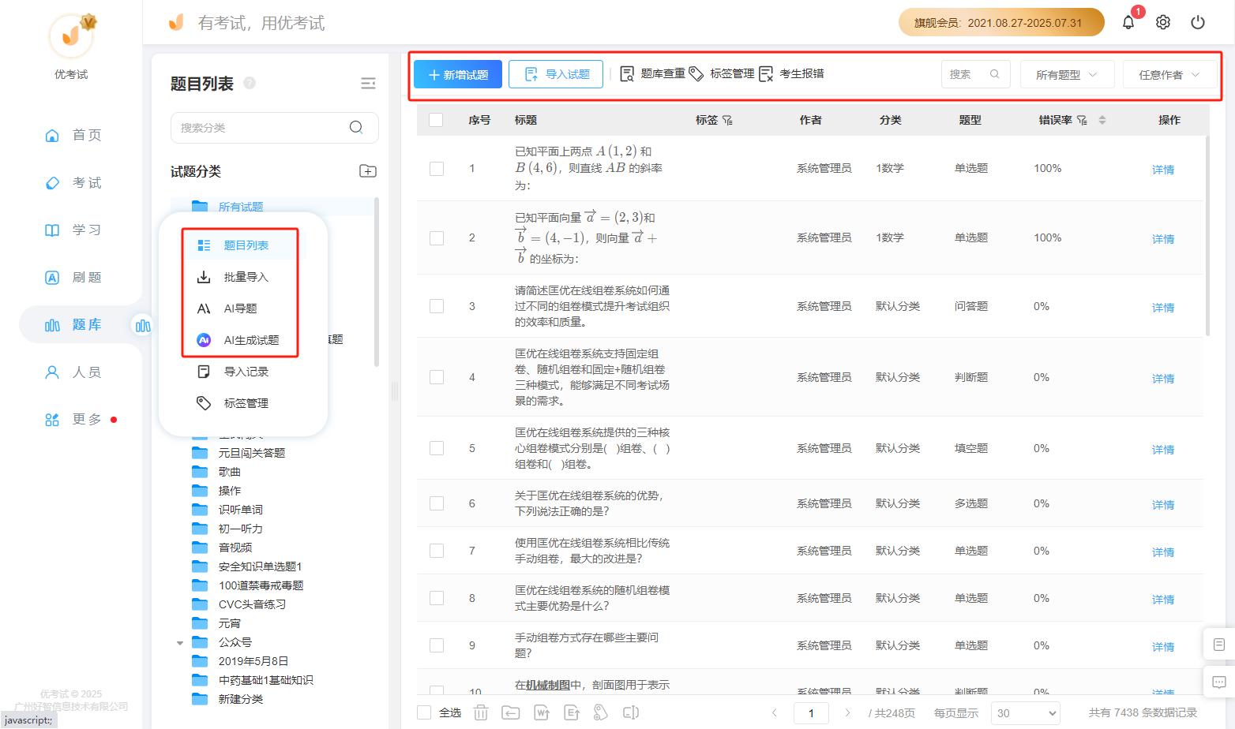
Task: Select the CVC头音练习 folder
Action: (252, 604)
